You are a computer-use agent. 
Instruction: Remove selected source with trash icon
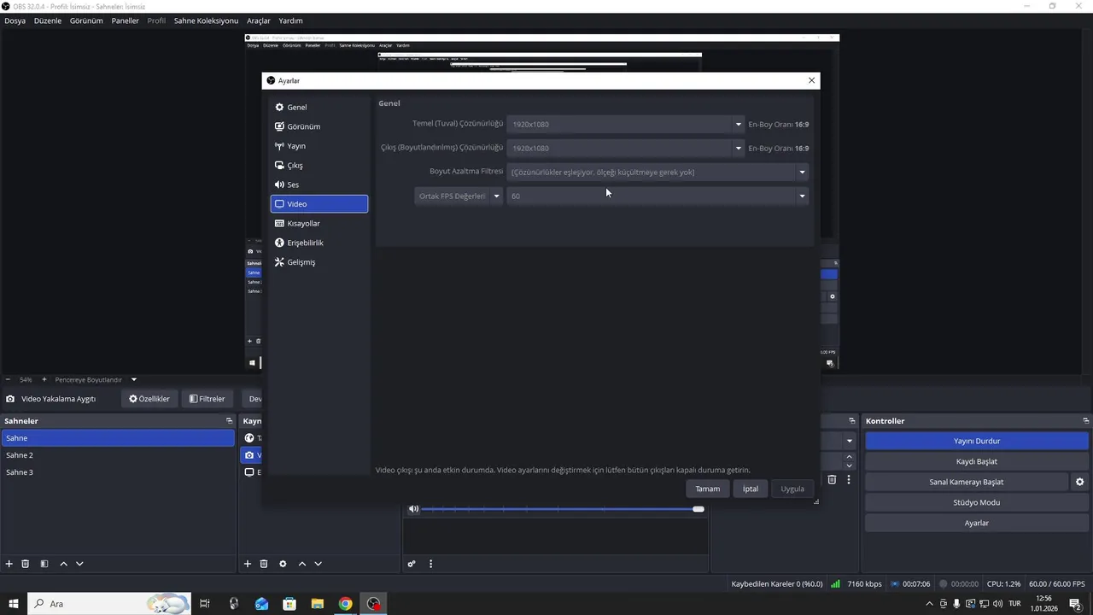264,564
